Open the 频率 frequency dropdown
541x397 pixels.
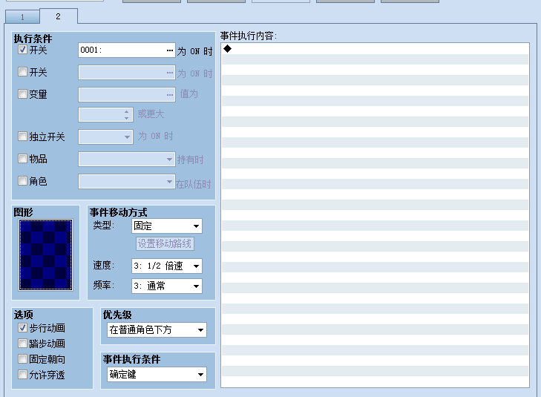pos(167,286)
